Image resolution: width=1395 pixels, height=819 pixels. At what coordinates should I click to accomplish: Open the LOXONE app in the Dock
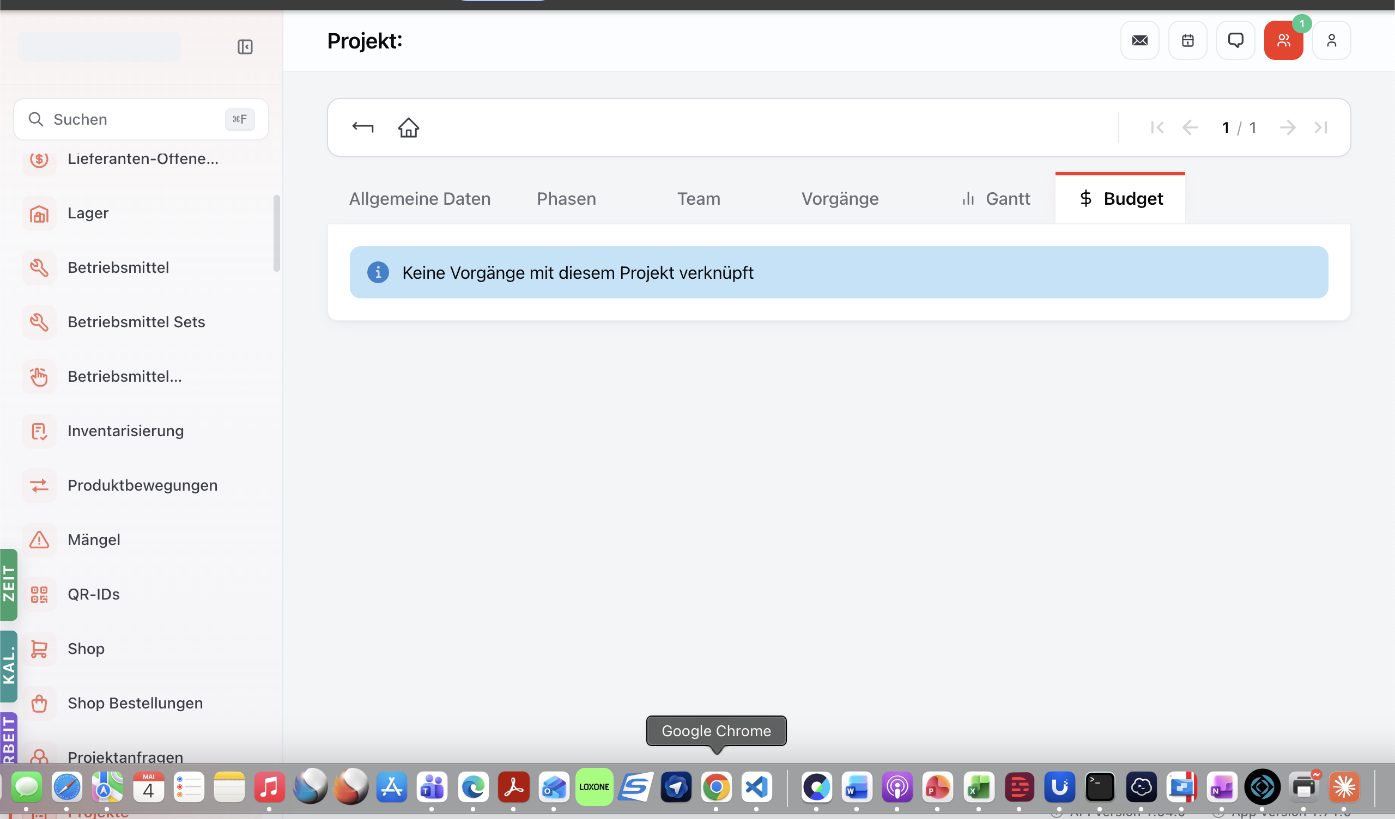coord(594,787)
